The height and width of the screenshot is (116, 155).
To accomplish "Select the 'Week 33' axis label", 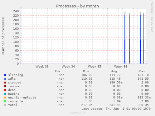I will tap(42, 67).
